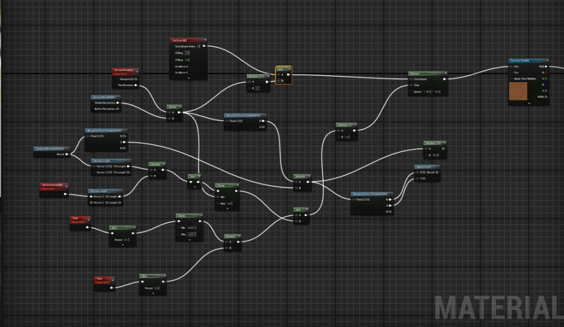The image size is (564, 327).
Task: Click the output pin of the Multiply with B 15.0
Action: click(x=443, y=149)
